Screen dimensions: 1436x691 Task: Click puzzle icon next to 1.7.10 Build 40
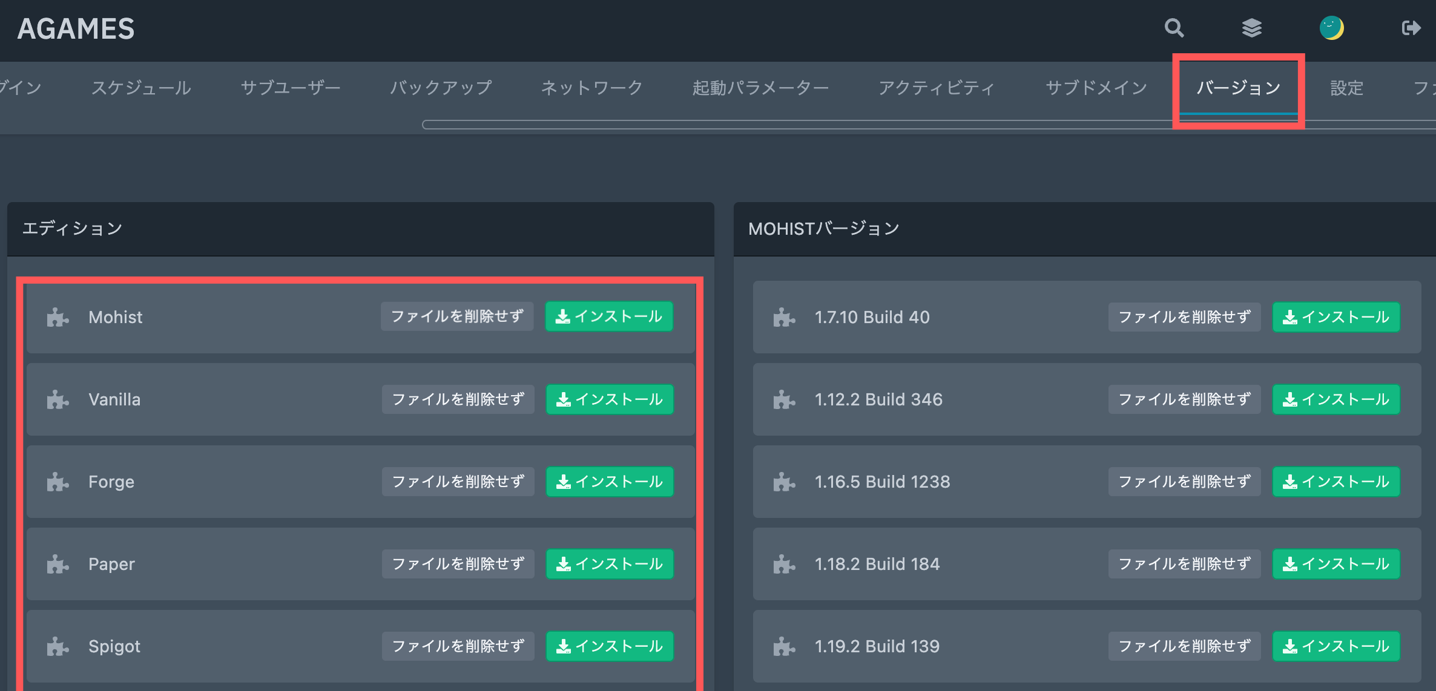coord(784,317)
